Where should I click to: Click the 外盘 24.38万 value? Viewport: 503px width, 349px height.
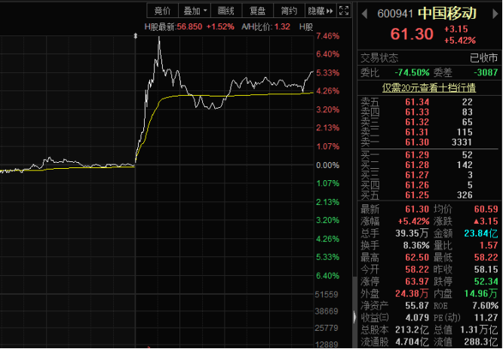pos(412,293)
